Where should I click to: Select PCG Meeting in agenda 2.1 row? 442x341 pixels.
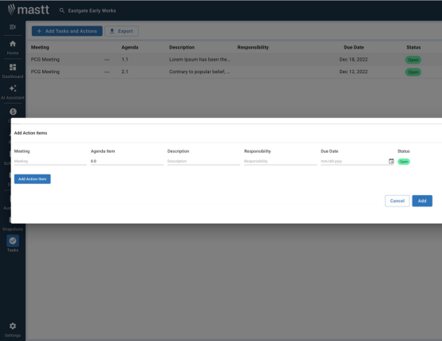pyautogui.click(x=45, y=72)
